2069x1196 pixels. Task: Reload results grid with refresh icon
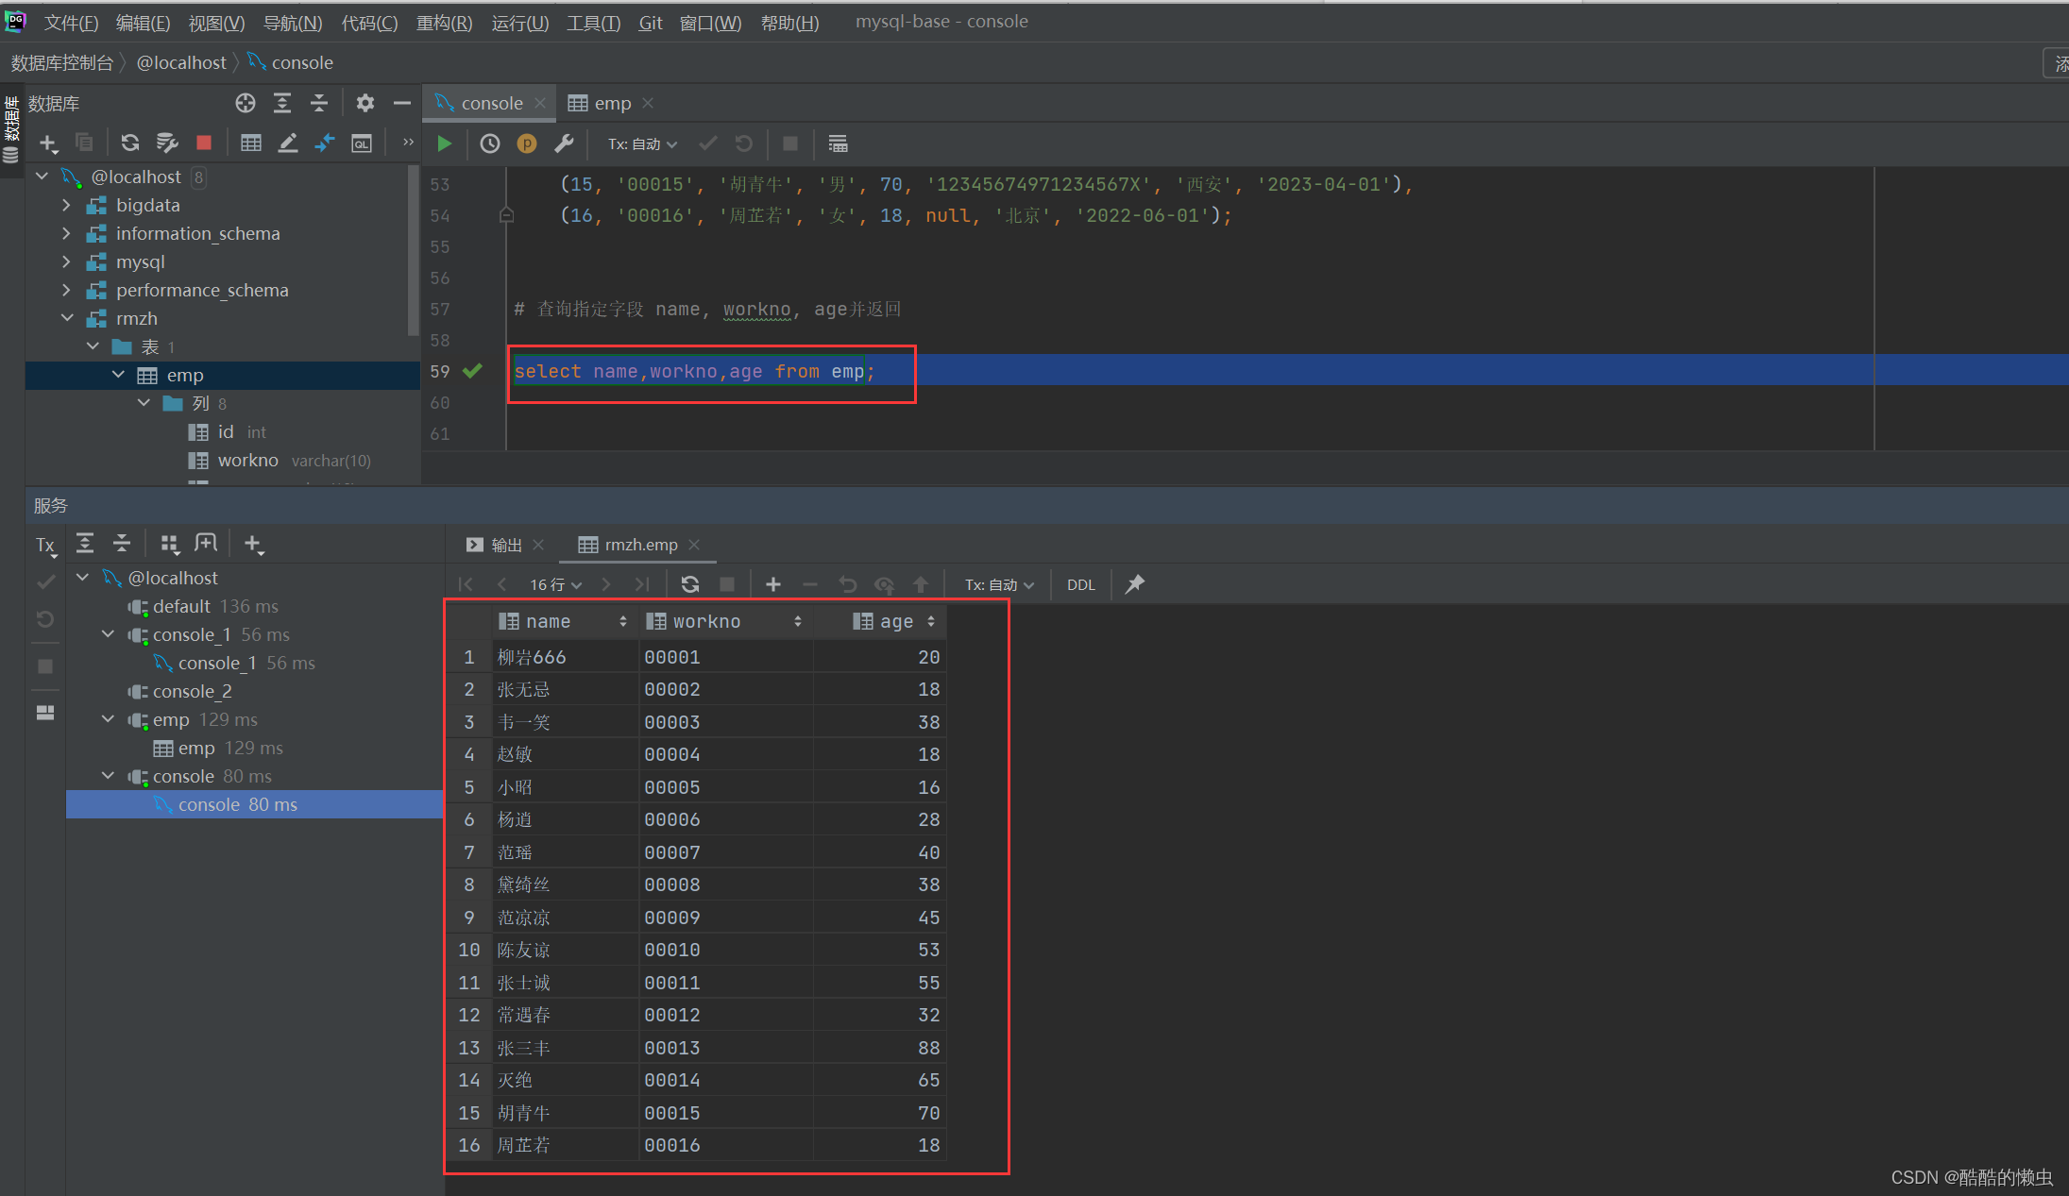tap(690, 584)
